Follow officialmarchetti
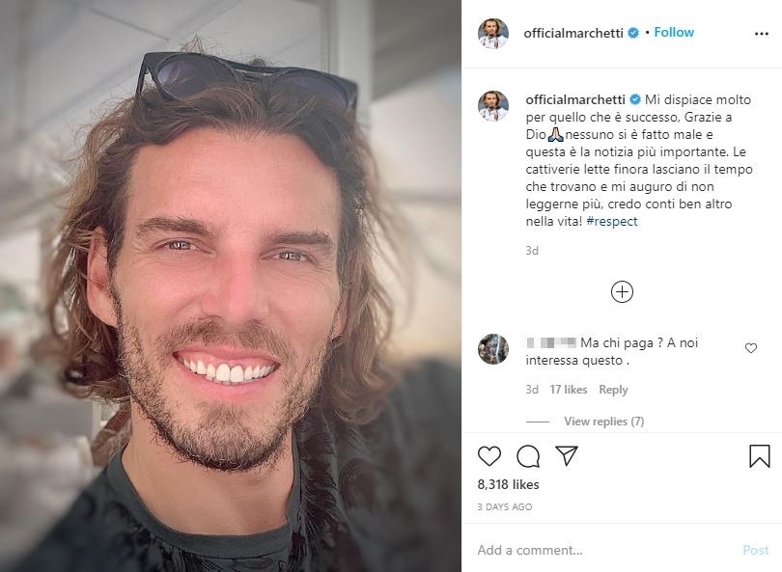Viewport: 782px width, 572px height. [674, 33]
